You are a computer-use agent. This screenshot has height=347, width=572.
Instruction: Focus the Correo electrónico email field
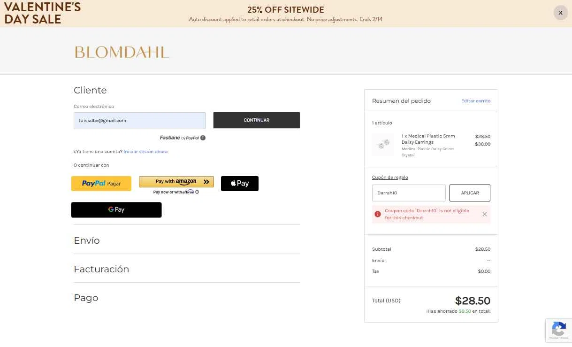coord(140,121)
